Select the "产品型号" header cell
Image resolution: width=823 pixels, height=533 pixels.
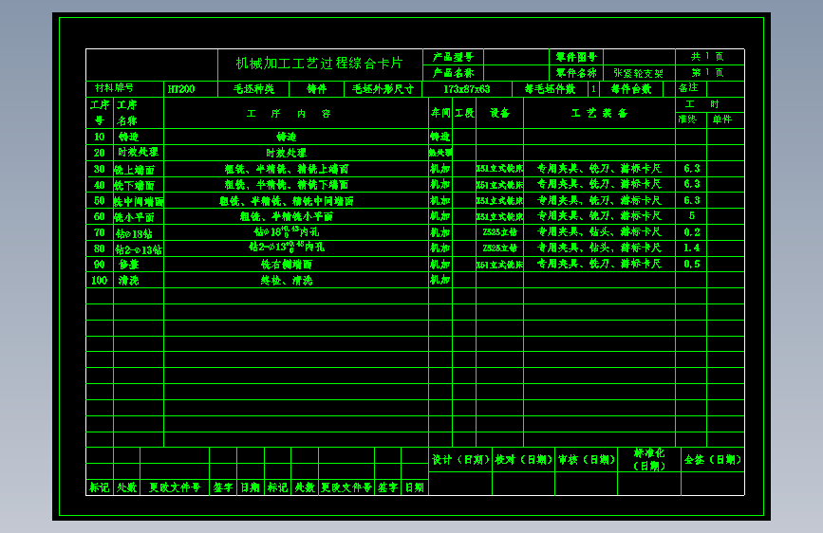(453, 57)
